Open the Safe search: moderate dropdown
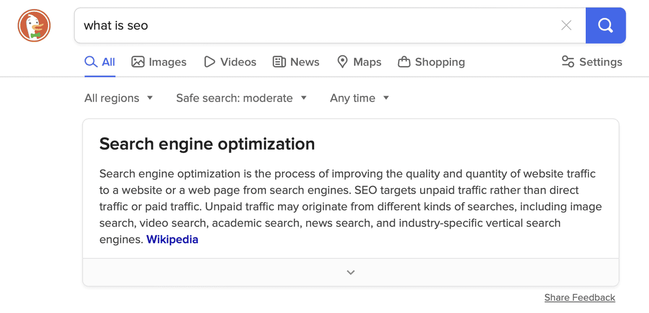This screenshot has width=649, height=313. (x=242, y=98)
